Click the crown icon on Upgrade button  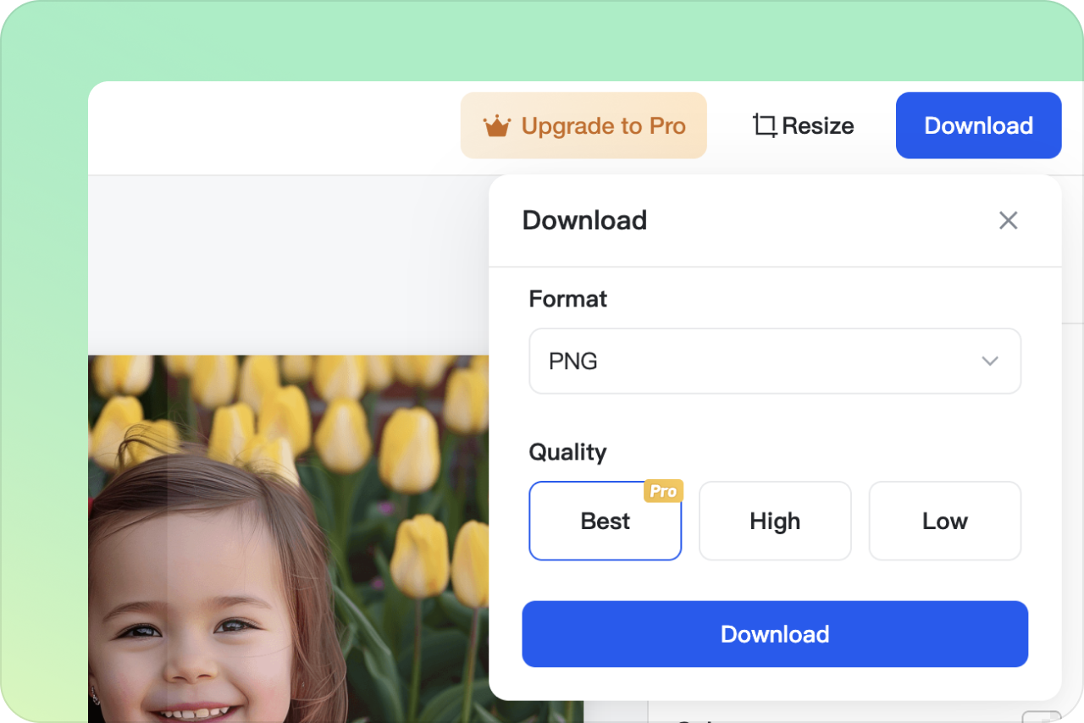(497, 126)
